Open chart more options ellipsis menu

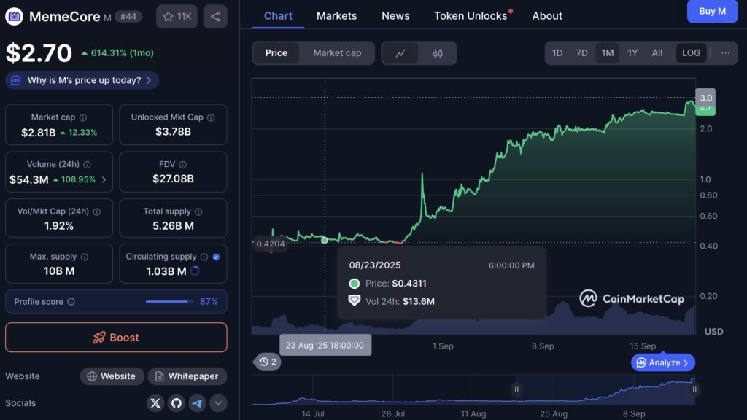point(724,52)
